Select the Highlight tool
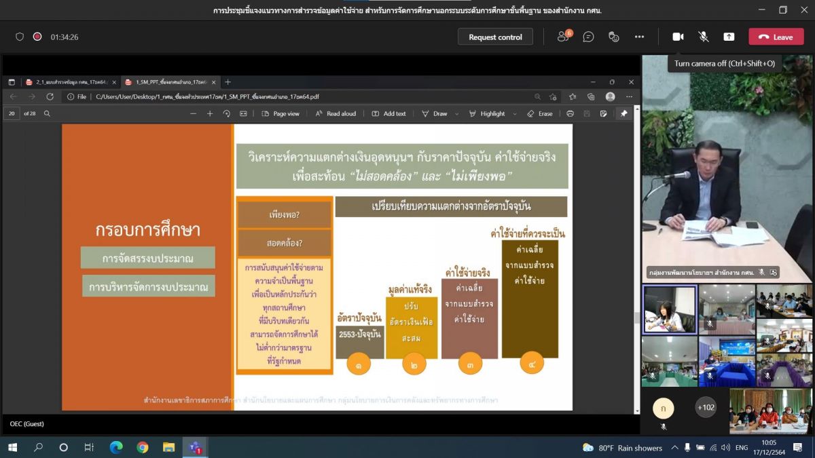The height and width of the screenshot is (458, 815). tap(487, 113)
